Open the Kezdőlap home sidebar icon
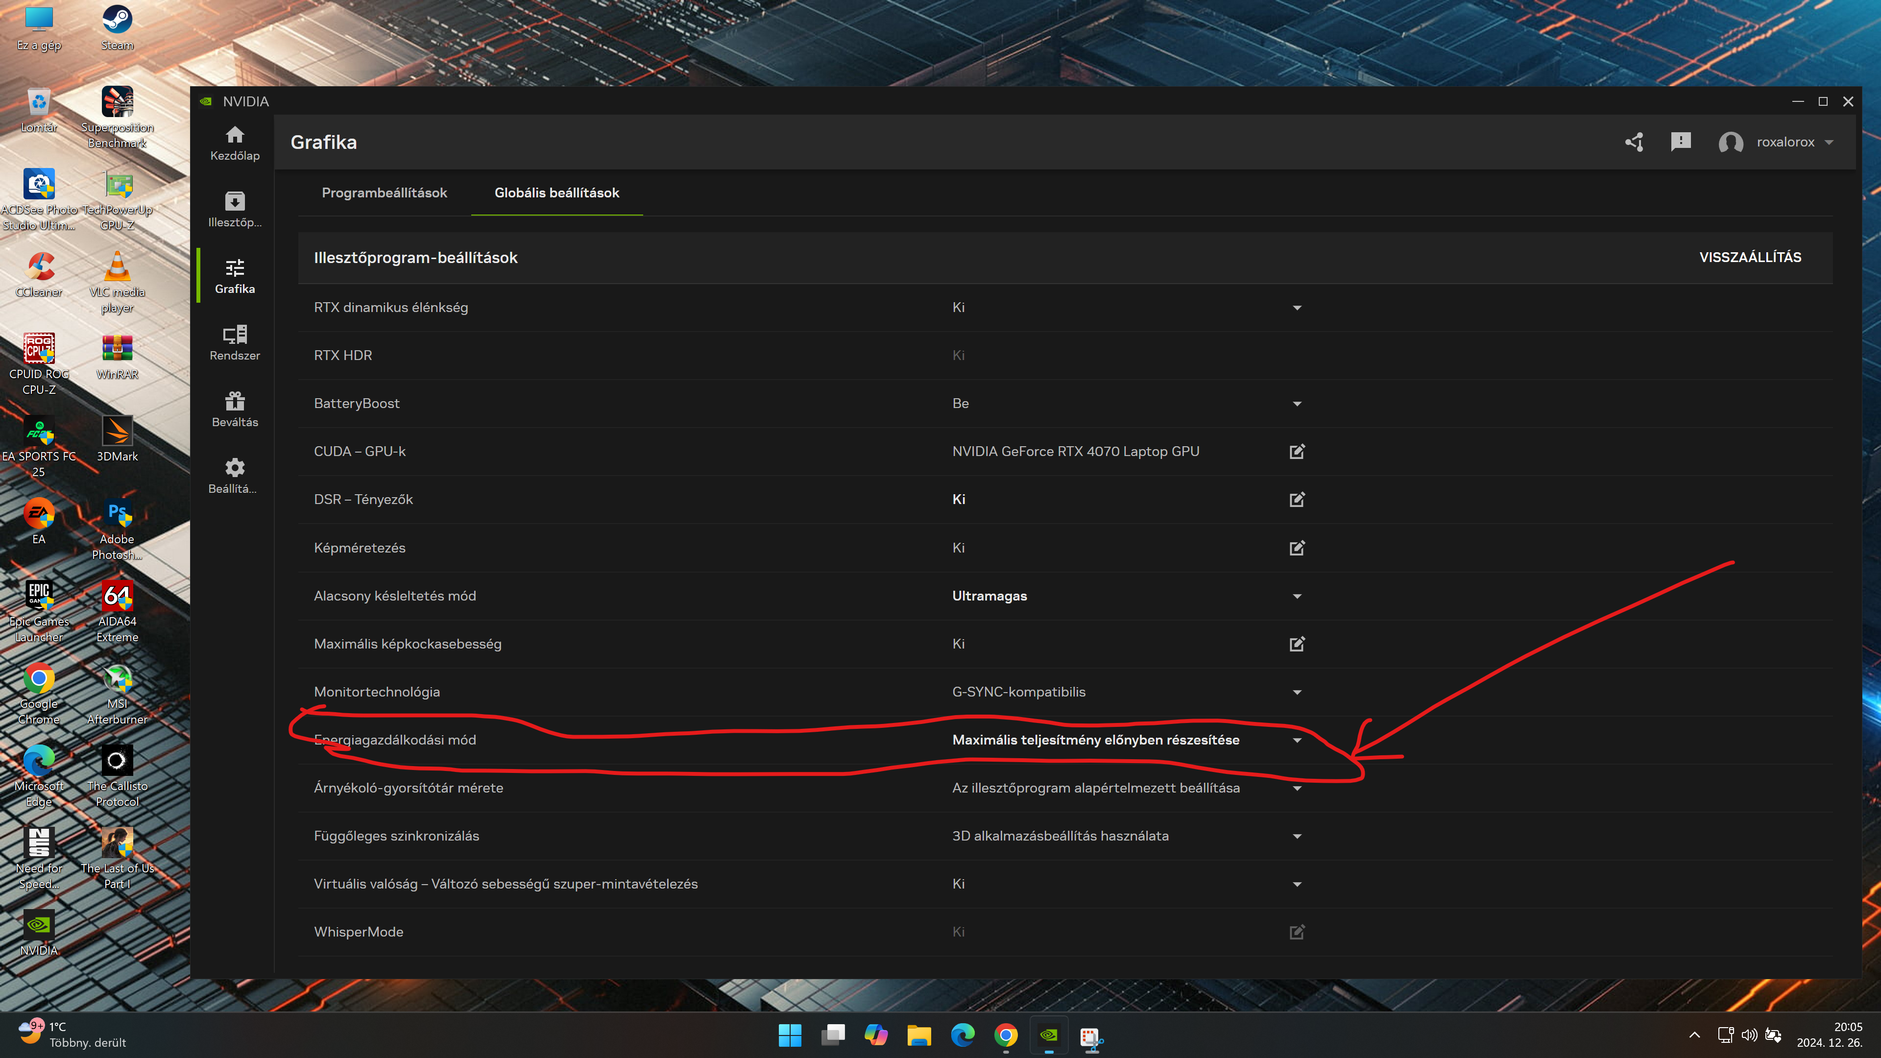1881x1058 pixels. (x=235, y=143)
